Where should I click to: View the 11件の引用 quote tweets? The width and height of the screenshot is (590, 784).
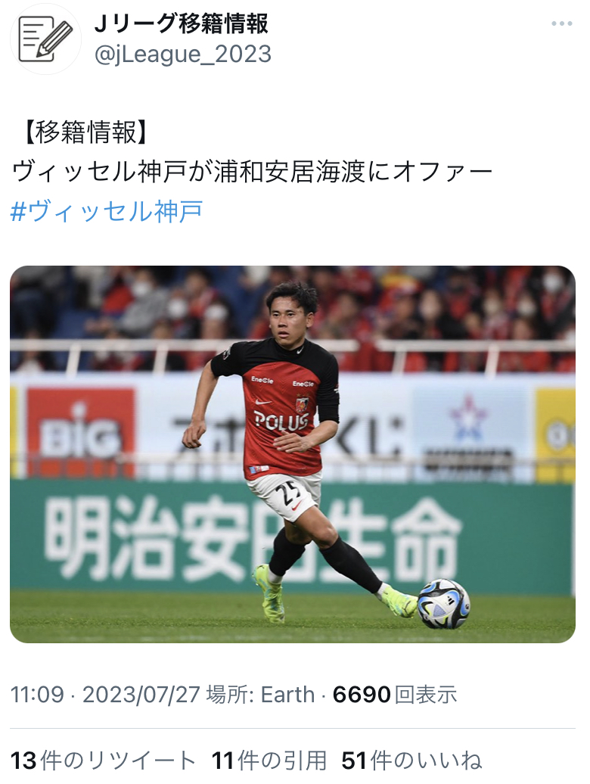[269, 761]
